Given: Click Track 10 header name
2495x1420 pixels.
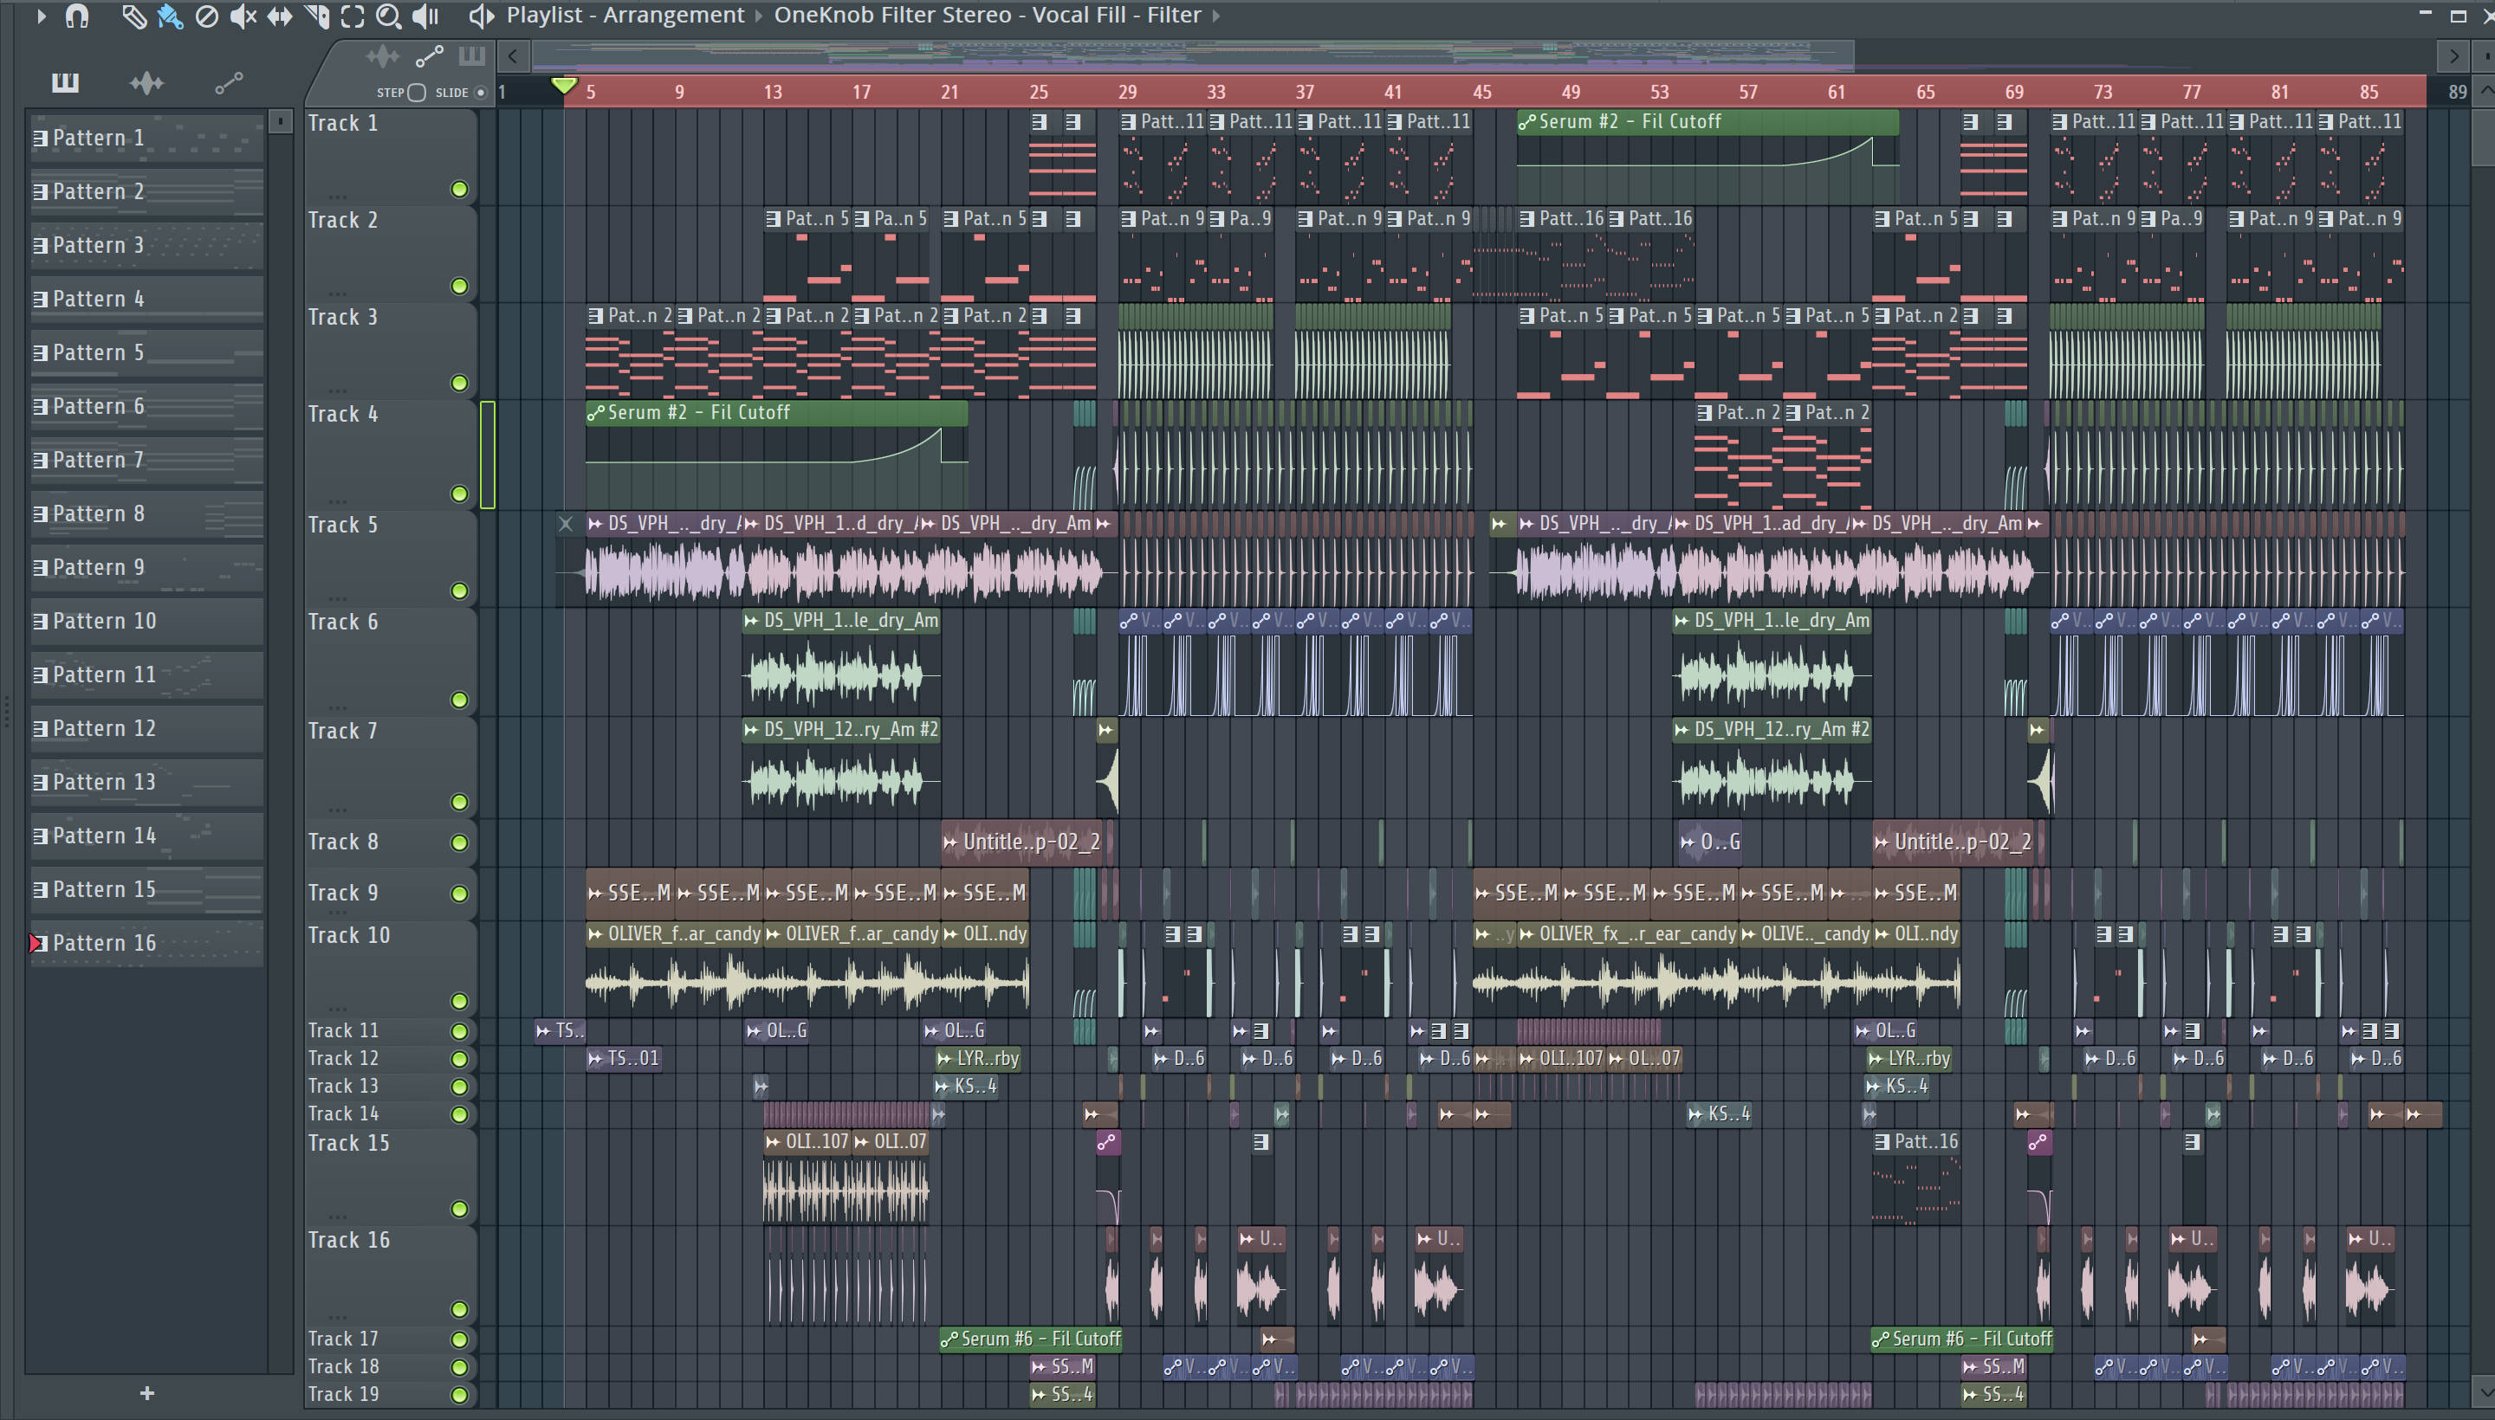Looking at the screenshot, I should (348, 935).
